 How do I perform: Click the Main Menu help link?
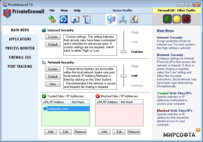click(165, 31)
